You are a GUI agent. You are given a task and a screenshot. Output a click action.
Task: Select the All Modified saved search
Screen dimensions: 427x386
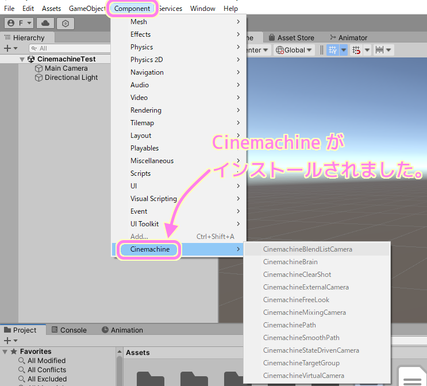tap(47, 361)
